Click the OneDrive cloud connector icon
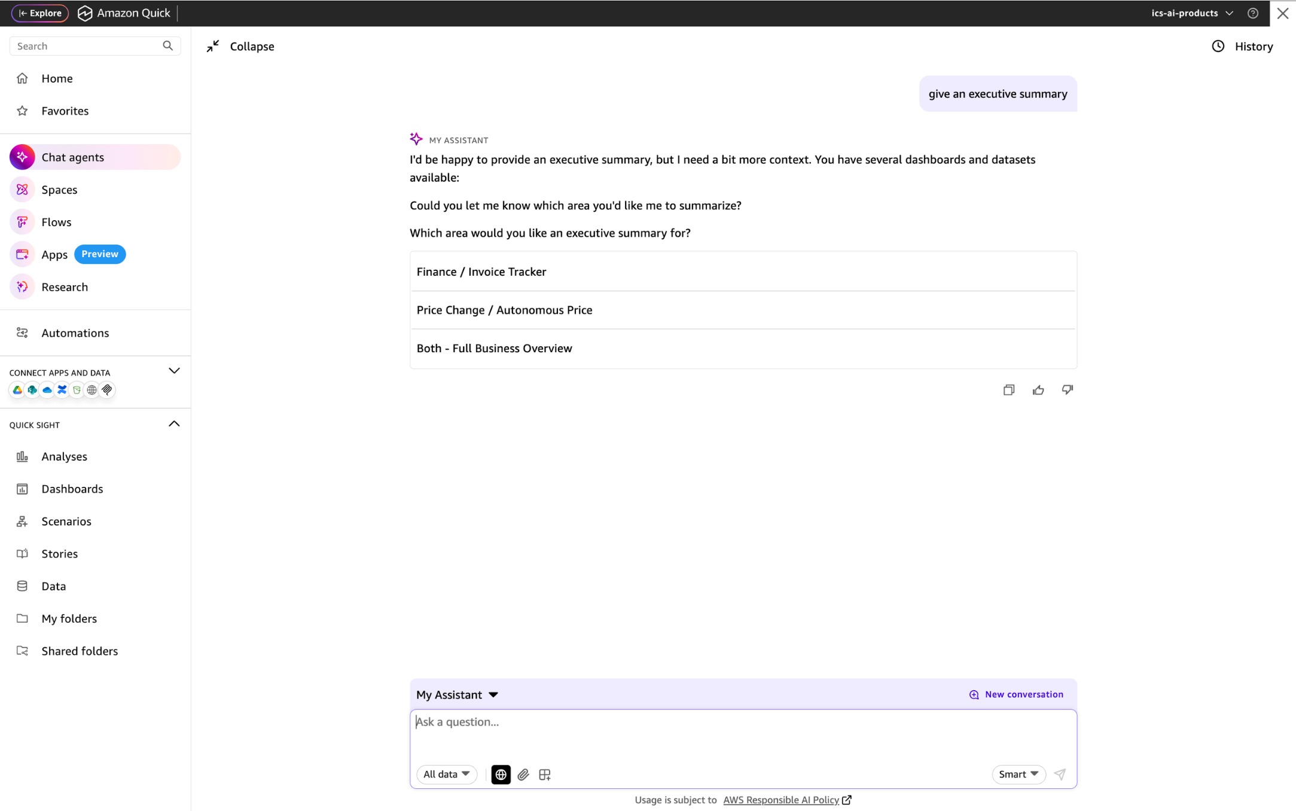1296x811 pixels. (x=47, y=390)
